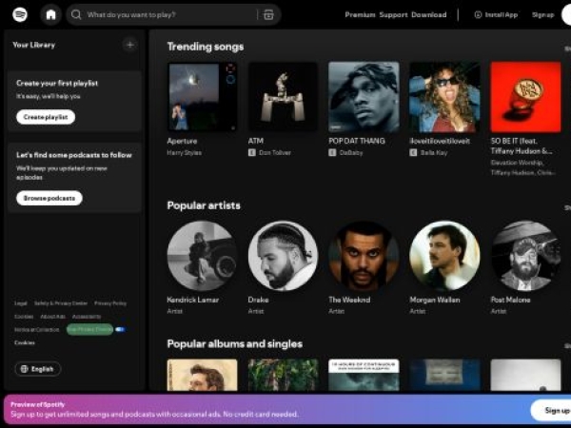Open the iloveitiloveitiloveit cover art

(444, 97)
